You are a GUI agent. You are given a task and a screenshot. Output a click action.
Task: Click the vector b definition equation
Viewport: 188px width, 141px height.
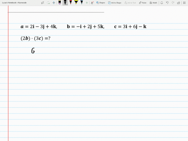(86, 27)
